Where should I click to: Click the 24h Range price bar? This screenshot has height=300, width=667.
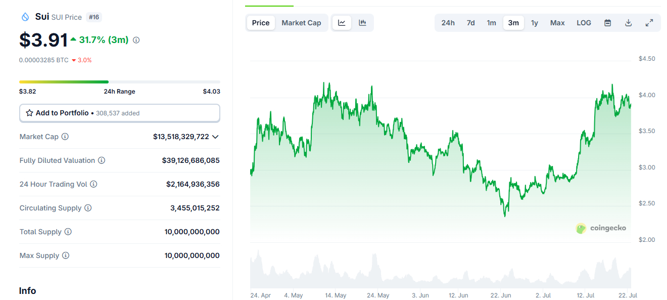119,81
